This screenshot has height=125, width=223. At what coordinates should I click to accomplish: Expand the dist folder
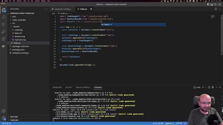pyautogui.click(x=29, y=17)
